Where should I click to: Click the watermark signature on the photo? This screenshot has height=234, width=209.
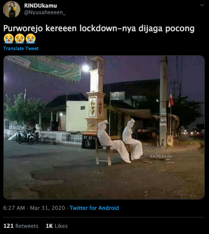coord(161,156)
